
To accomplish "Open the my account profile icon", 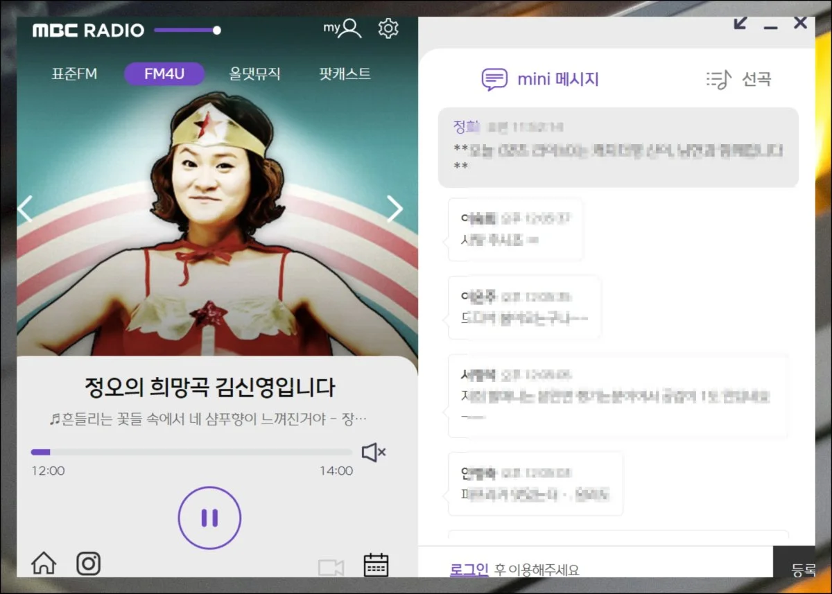I will [343, 28].
